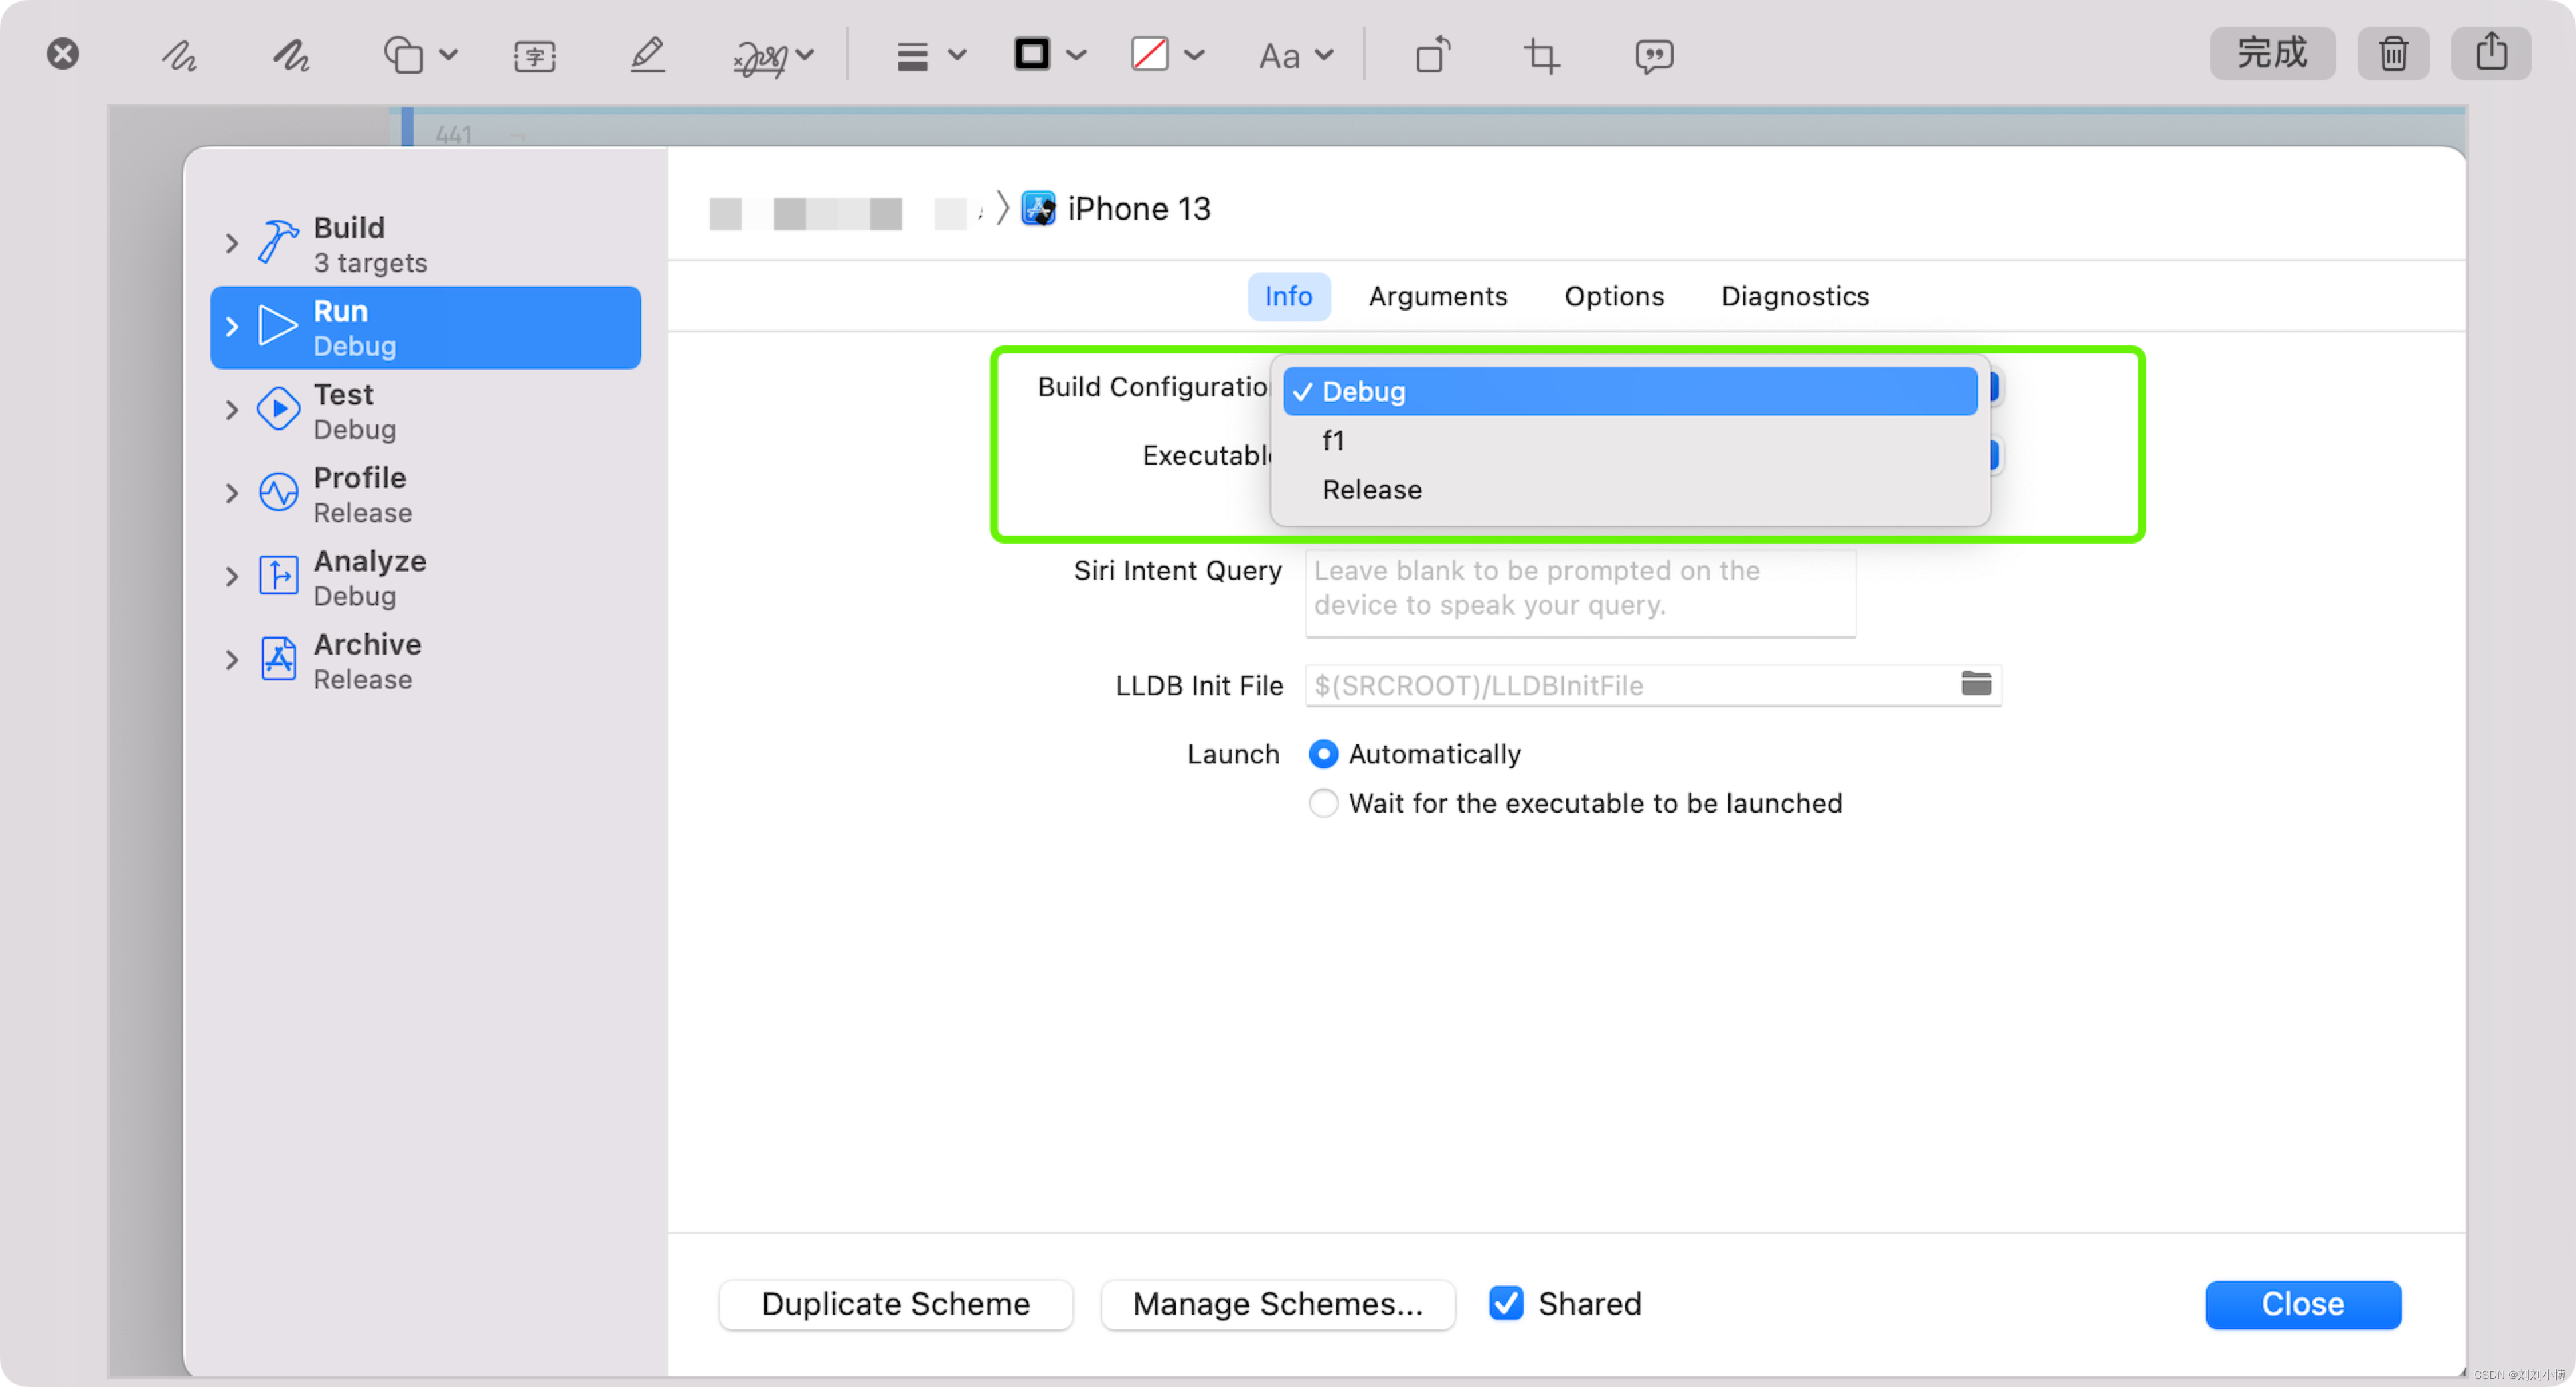
Task: Switch to the Arguments tab
Action: pos(1437,296)
